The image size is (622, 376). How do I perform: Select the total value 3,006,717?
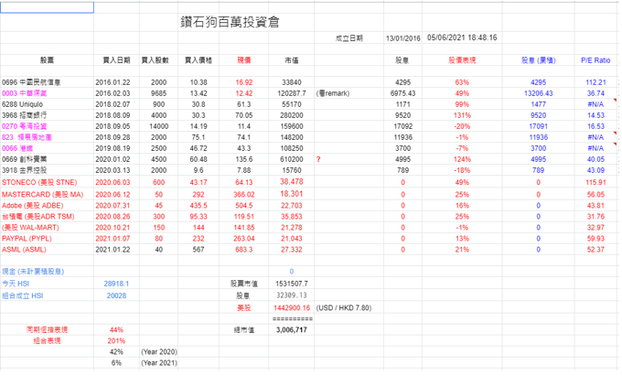pyautogui.click(x=292, y=329)
